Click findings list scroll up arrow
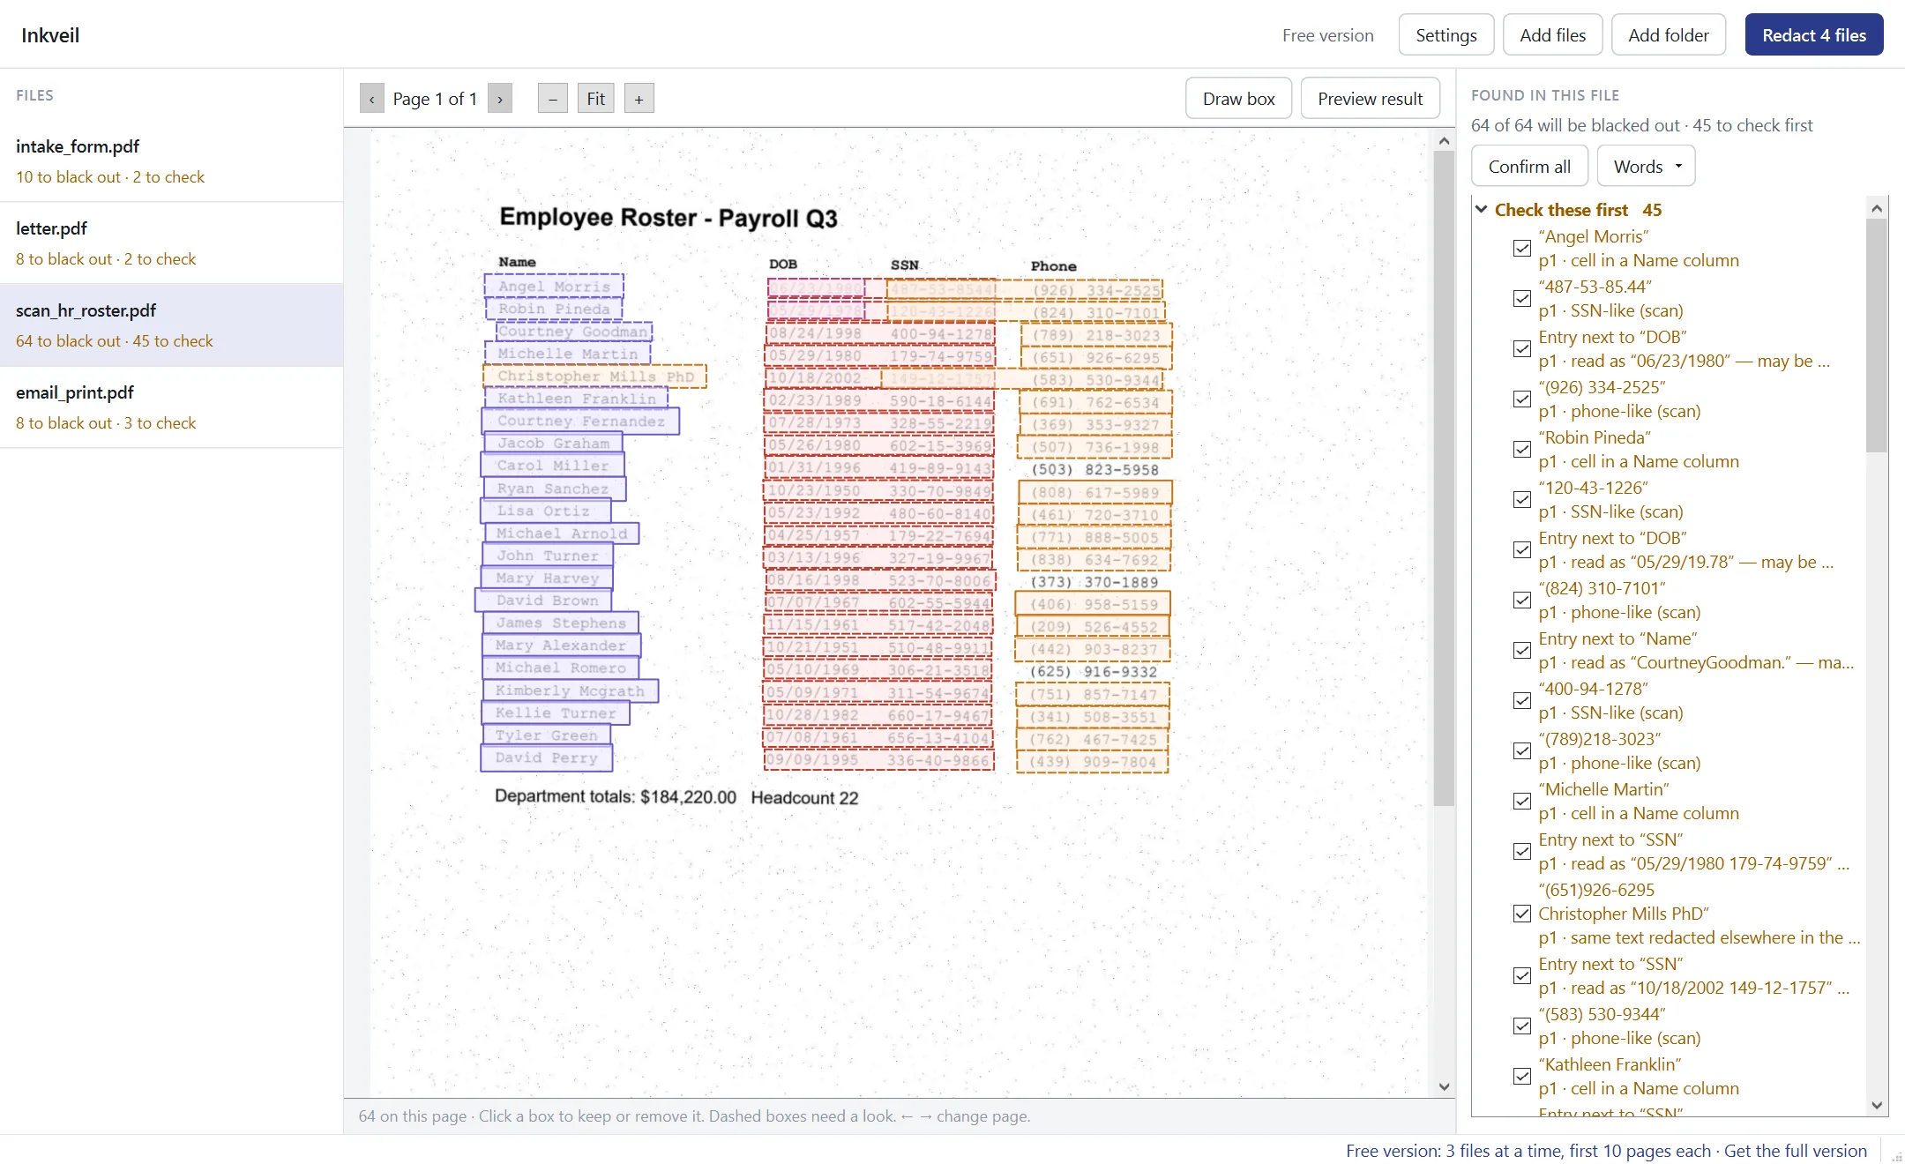Screen dimensions: 1905x1164 pyautogui.click(x=1877, y=209)
